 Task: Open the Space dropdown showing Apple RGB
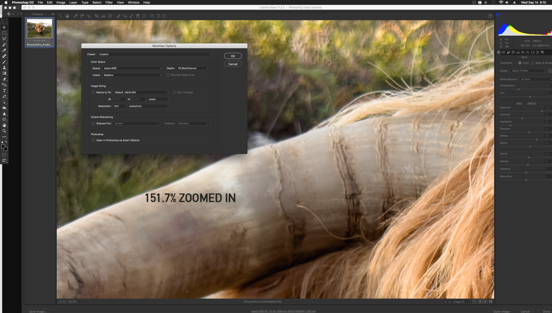tap(132, 68)
